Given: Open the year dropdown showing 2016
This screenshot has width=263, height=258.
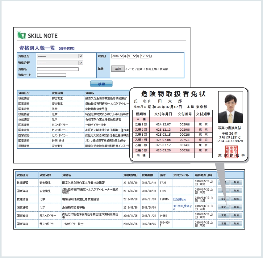Looking at the screenshot, I should (117, 56).
